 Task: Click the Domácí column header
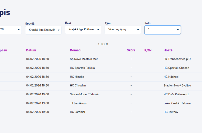pyautogui.click(x=75, y=50)
